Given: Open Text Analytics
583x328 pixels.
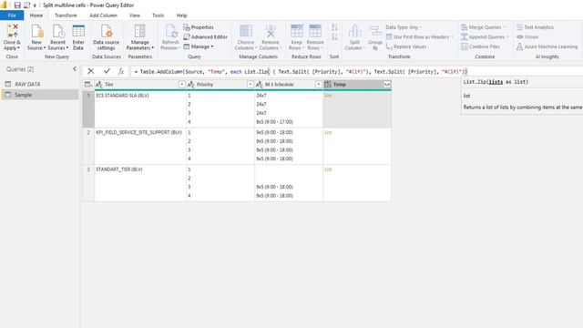Looking at the screenshot, I should click(x=535, y=27).
